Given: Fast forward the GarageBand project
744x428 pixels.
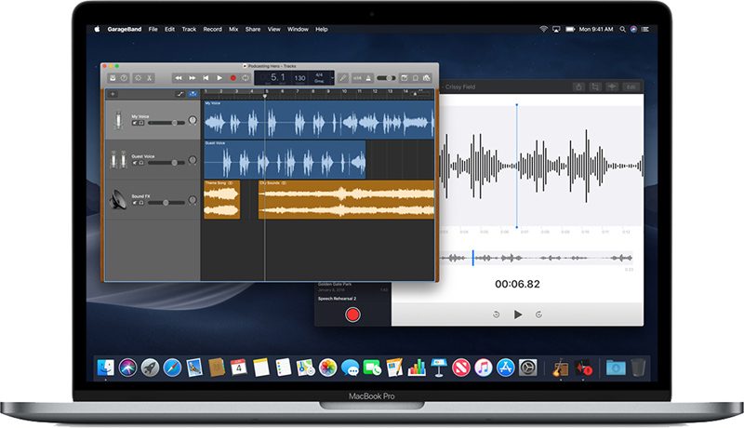Looking at the screenshot, I should coord(193,78).
